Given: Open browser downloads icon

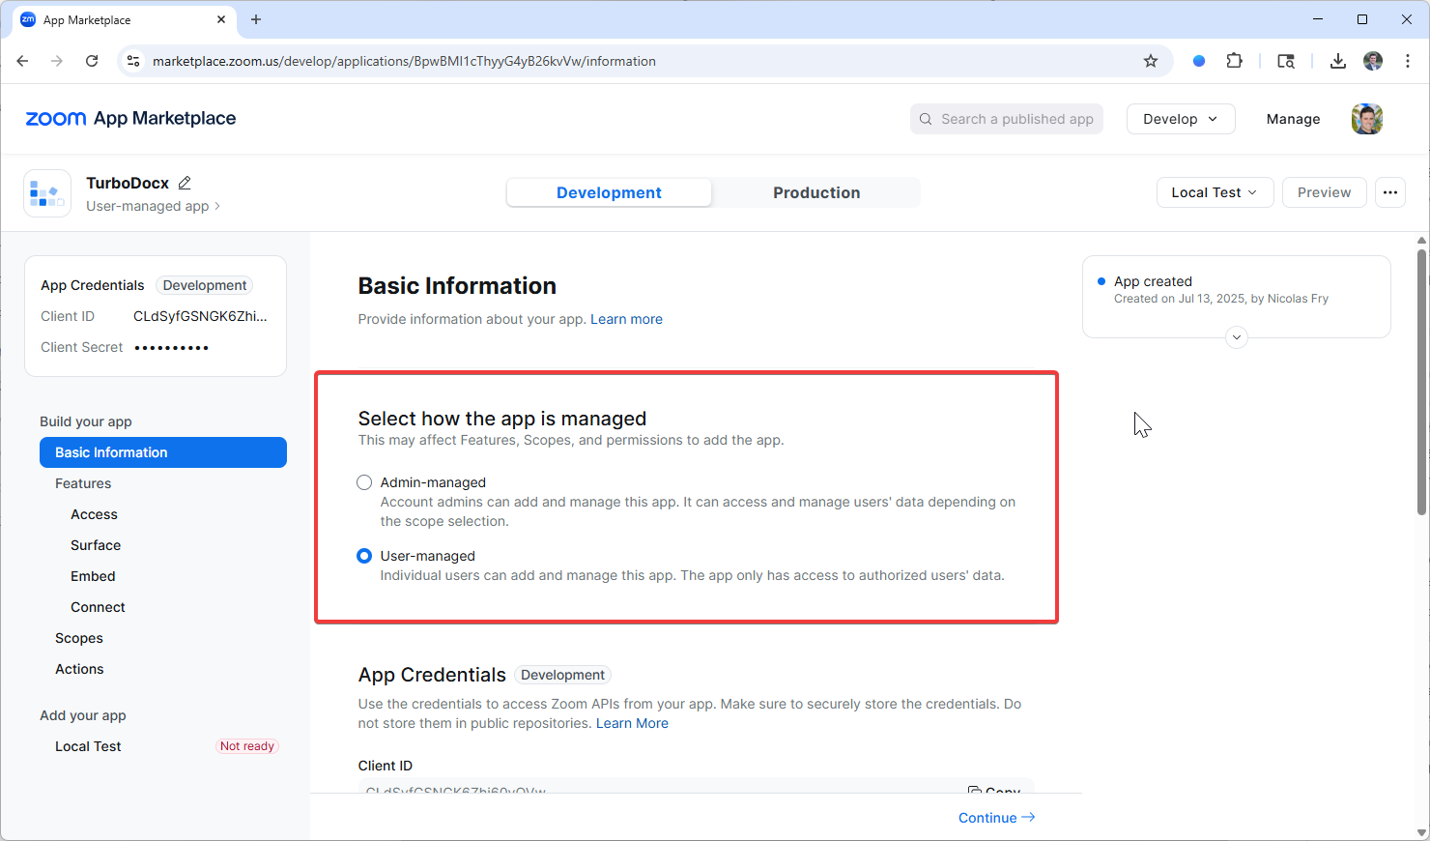Looking at the screenshot, I should [1338, 61].
